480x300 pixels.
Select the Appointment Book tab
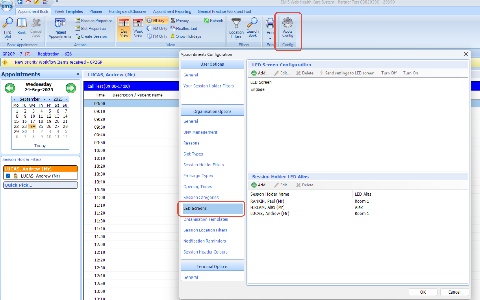(33, 11)
